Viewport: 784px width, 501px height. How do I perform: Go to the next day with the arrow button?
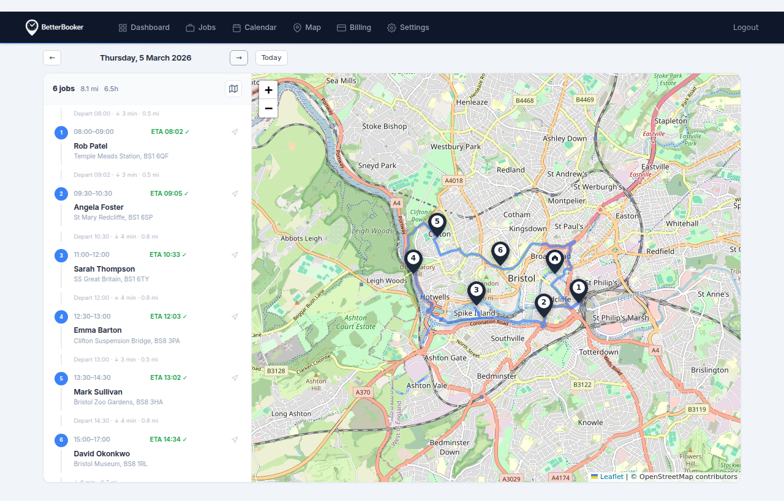tap(238, 58)
